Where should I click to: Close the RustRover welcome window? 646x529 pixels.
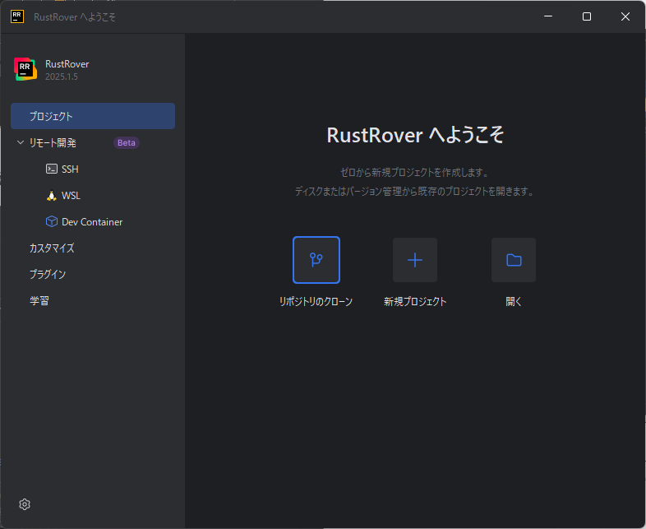pos(625,16)
